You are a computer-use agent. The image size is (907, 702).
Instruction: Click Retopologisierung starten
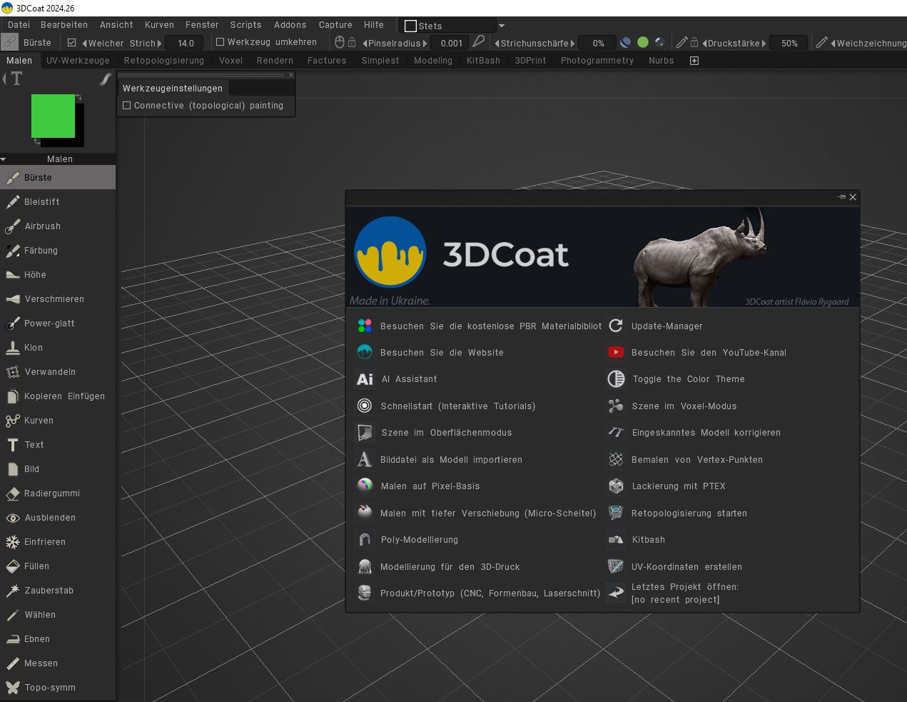689,513
